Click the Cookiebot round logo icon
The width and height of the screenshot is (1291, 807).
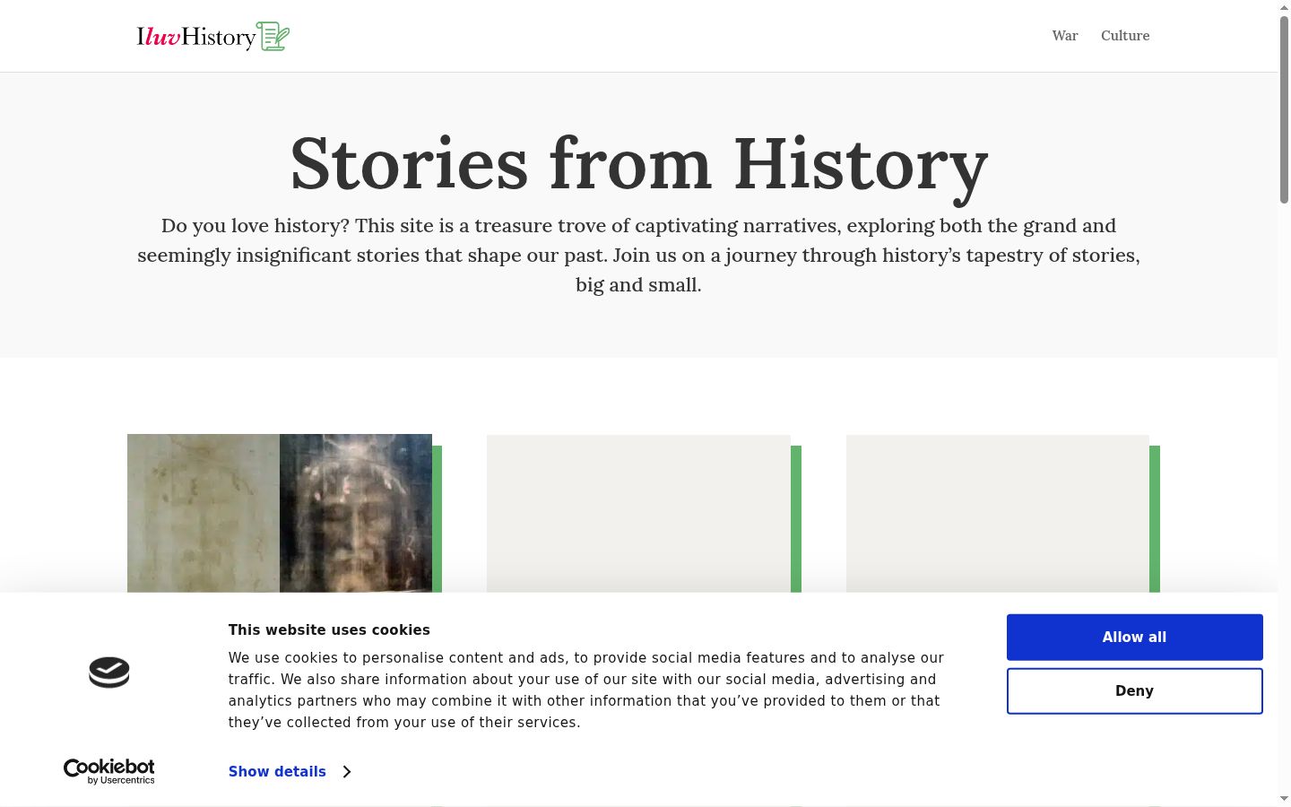(109, 672)
